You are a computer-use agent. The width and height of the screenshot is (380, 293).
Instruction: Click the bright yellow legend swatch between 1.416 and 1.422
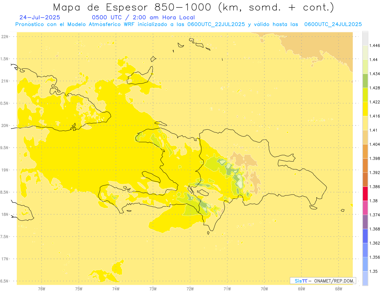point(365,109)
